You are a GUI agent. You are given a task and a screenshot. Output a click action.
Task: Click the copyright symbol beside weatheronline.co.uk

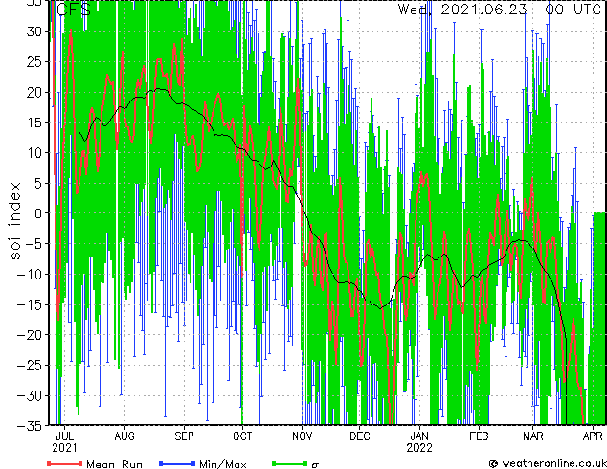(494, 463)
